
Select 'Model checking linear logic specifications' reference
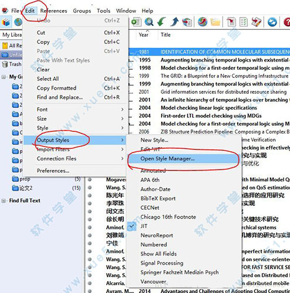(x=209, y=108)
